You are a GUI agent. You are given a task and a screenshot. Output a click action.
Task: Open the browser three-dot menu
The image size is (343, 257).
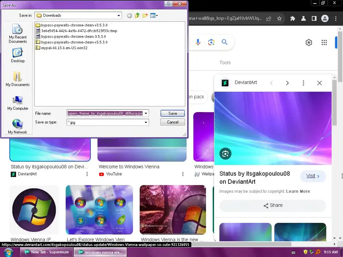336,19
